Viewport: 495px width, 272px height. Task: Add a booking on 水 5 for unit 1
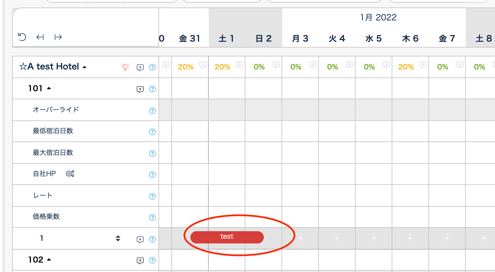(374, 238)
